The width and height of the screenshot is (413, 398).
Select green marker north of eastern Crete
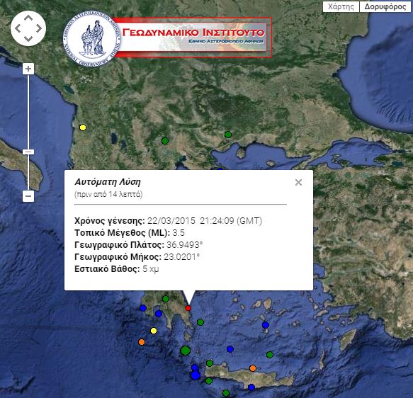pyautogui.click(x=270, y=355)
